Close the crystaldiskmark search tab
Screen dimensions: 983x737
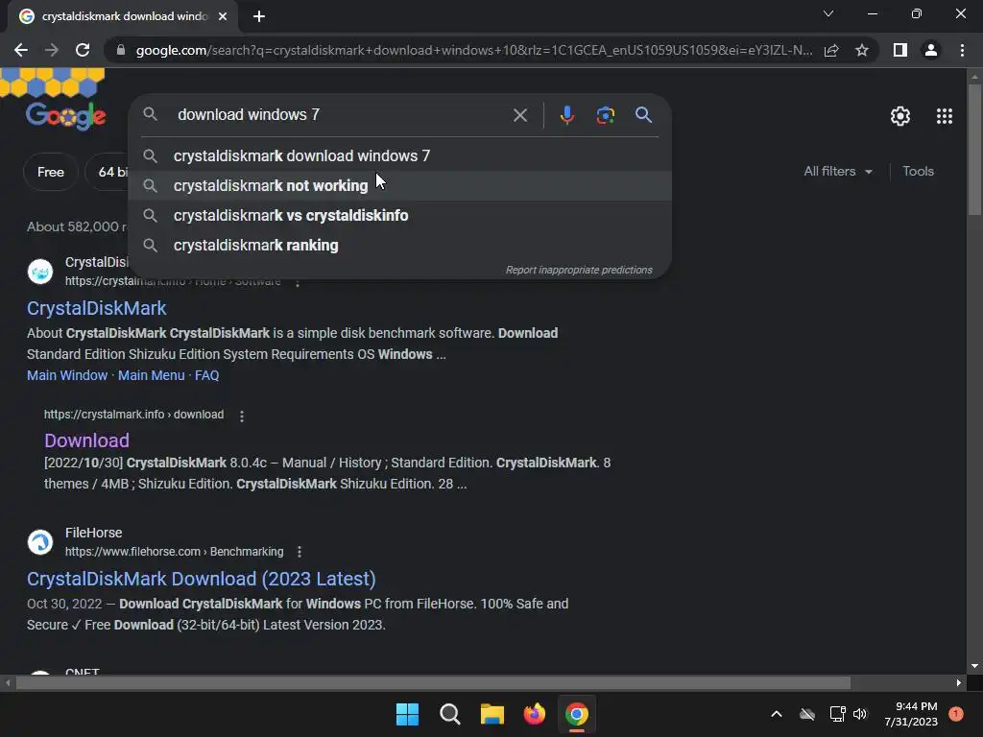(x=223, y=16)
